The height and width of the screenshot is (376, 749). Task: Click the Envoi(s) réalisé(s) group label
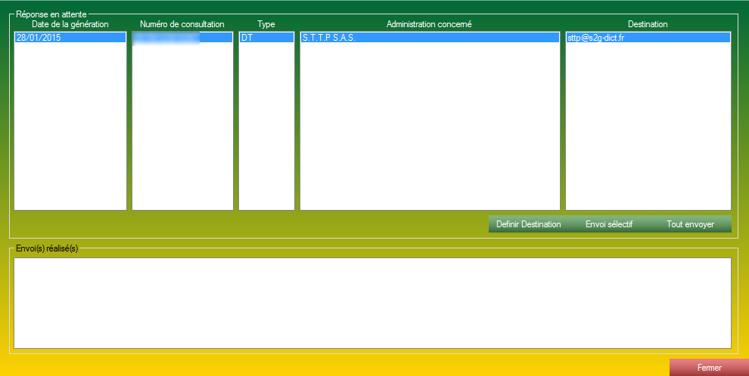[x=47, y=248]
